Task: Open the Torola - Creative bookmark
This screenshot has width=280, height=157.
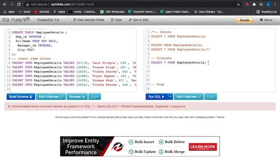Action: (x=83, y=12)
